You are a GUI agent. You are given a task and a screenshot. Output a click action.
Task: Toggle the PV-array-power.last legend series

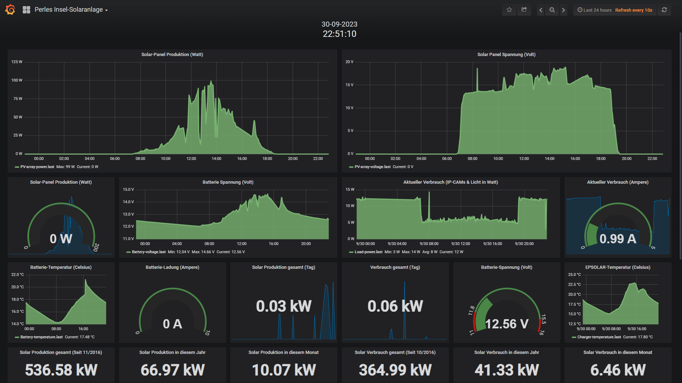(37, 167)
